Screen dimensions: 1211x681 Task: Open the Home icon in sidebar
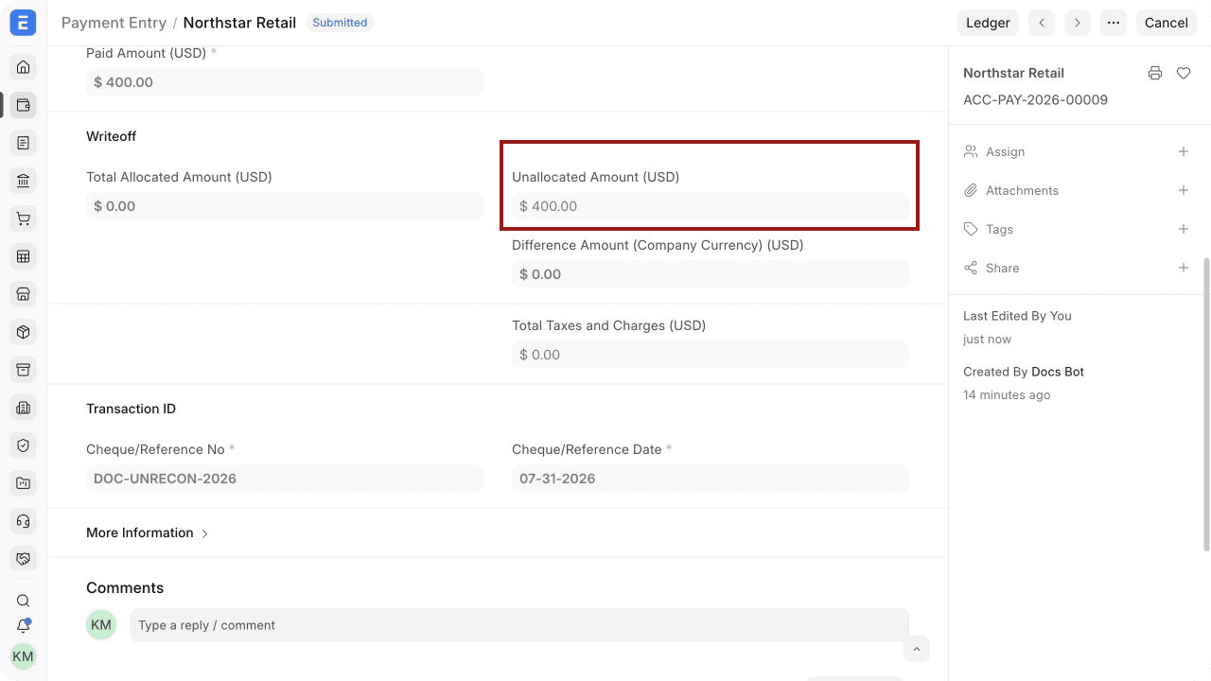[24, 67]
